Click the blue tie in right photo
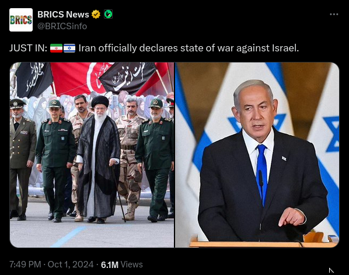 click(x=261, y=173)
